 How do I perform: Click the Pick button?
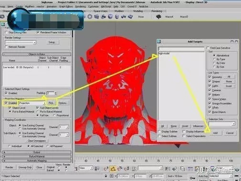click(x=51, y=103)
